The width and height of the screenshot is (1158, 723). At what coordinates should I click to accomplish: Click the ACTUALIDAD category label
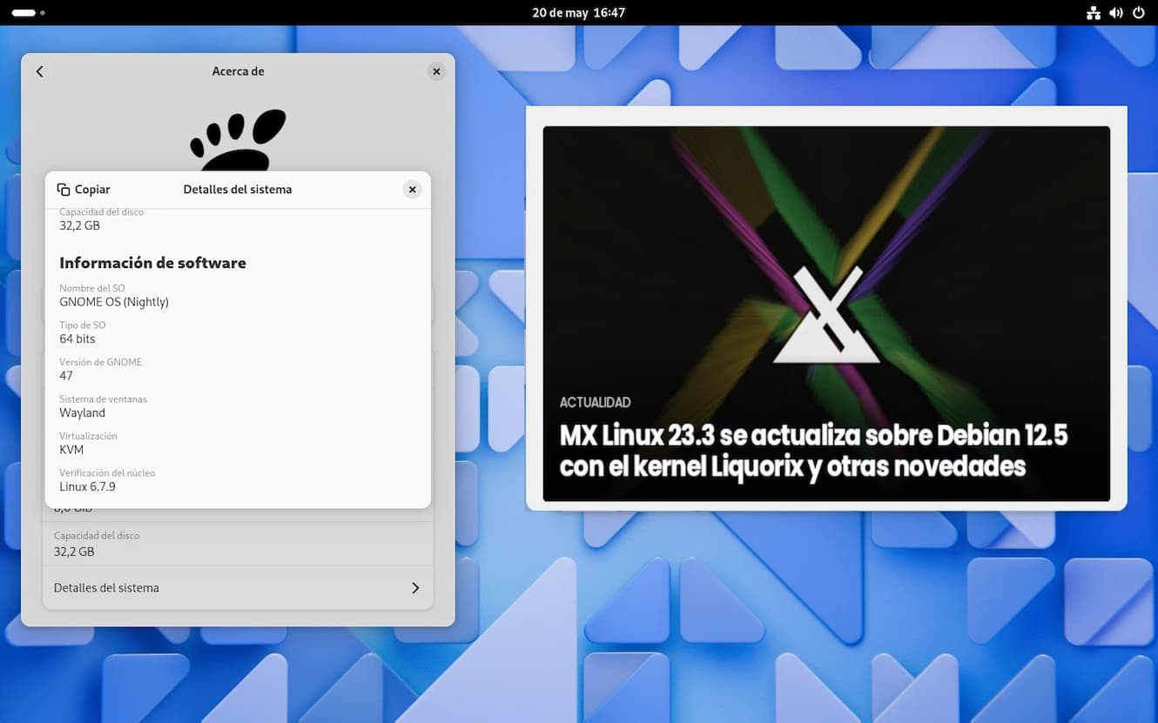(x=595, y=403)
